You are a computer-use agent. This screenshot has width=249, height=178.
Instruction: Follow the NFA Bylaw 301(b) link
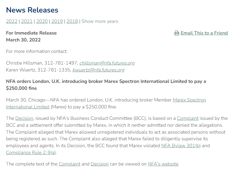click(181, 146)
